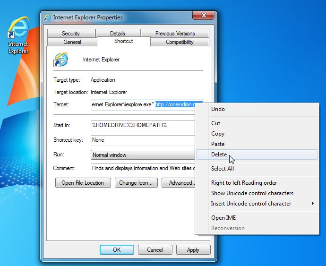Image resolution: width=326 pixels, height=266 pixels.
Task: Click the Internet Explorer name text in dialog
Action: [101, 60]
